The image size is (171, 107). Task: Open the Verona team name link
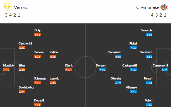pyautogui.click(x=21, y=7)
